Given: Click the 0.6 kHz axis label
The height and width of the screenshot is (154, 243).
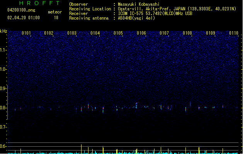Looking at the screenshot, I should tap(3, 146).
